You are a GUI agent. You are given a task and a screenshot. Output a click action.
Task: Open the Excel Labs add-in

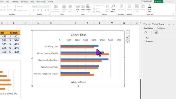[x=150, y=8]
